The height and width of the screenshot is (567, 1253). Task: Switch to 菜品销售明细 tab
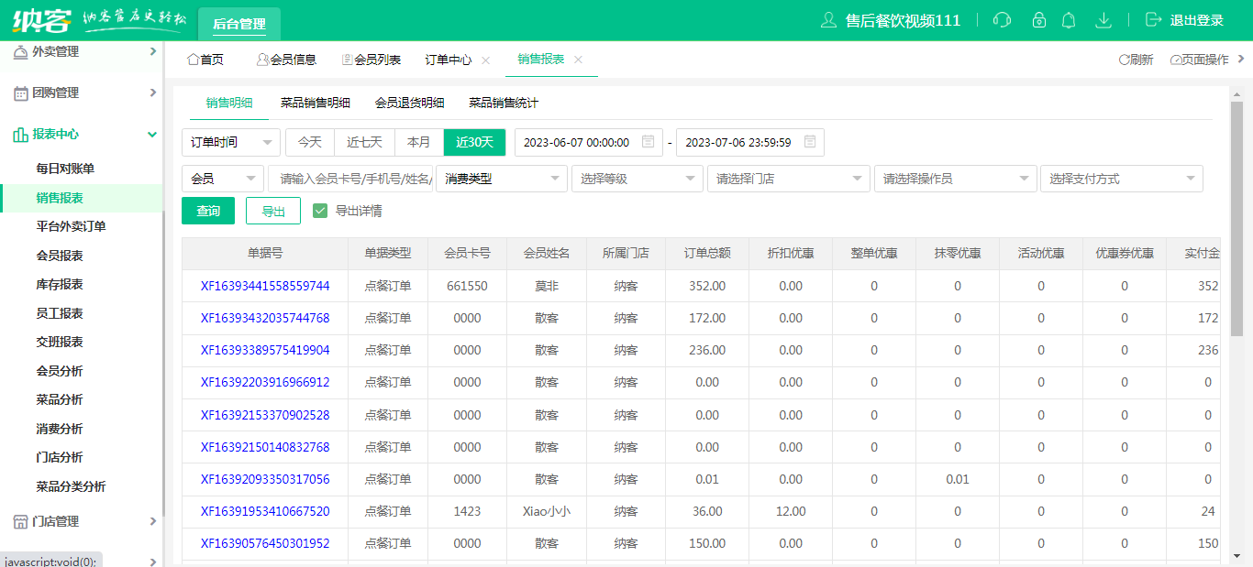[315, 103]
